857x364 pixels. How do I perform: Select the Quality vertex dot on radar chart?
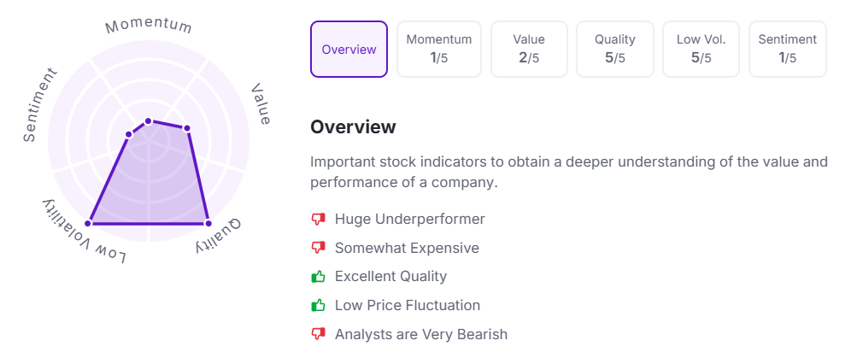208,224
